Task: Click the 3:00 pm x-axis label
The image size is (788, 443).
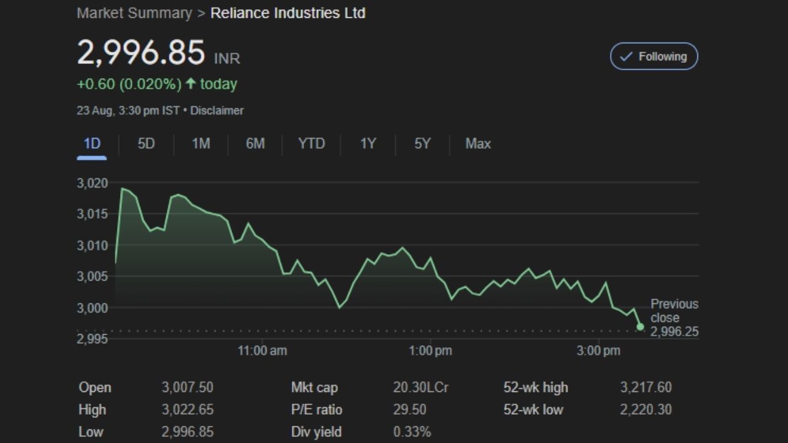Action: (599, 351)
